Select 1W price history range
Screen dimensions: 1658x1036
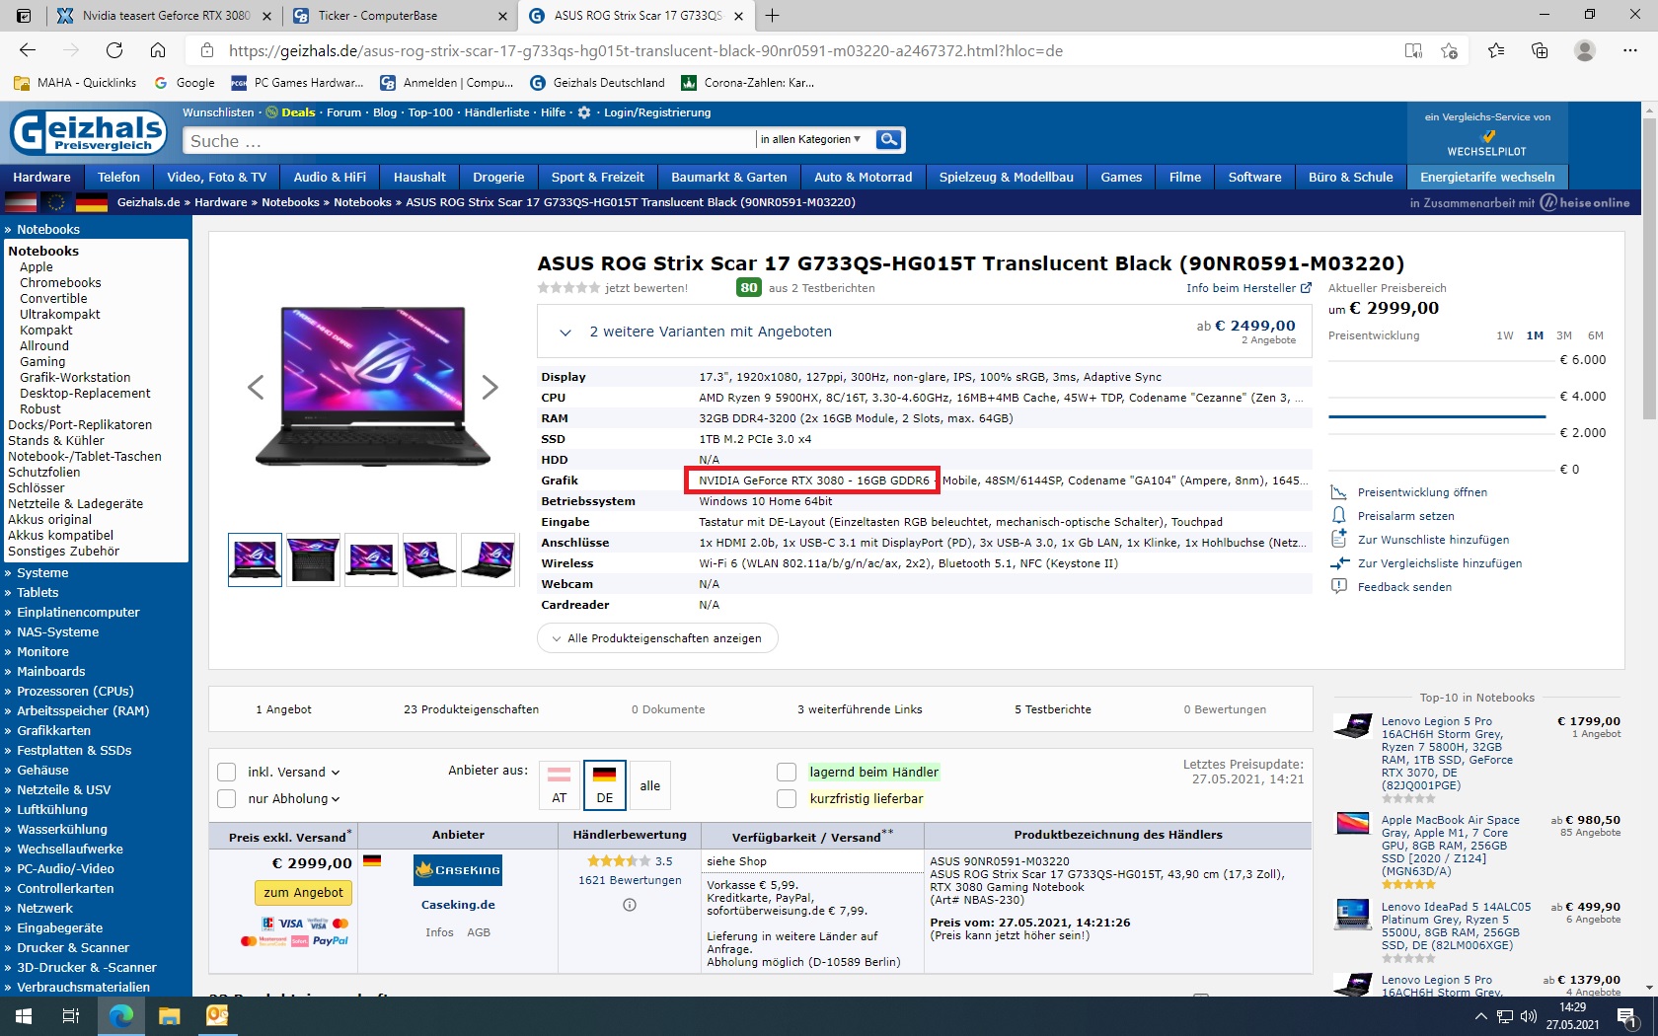point(1504,335)
